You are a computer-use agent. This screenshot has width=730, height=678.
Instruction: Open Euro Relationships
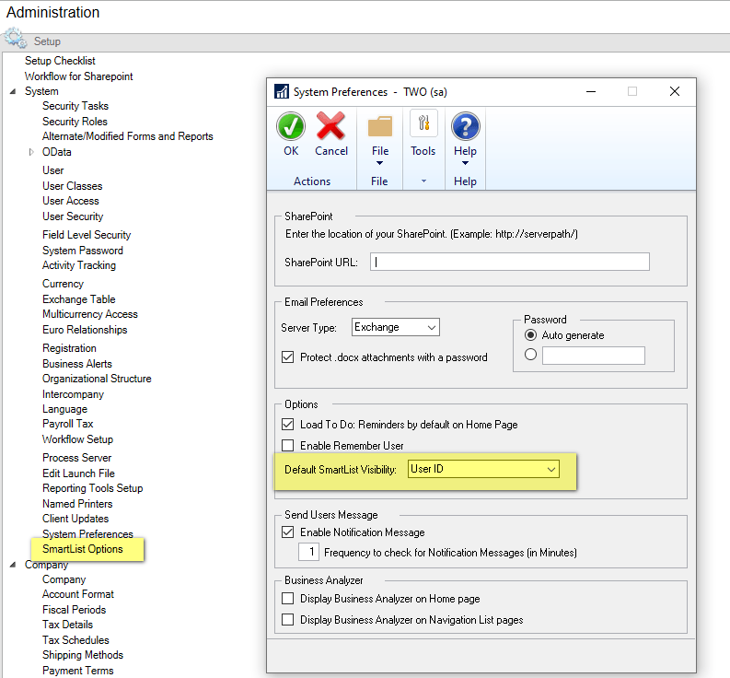(85, 330)
